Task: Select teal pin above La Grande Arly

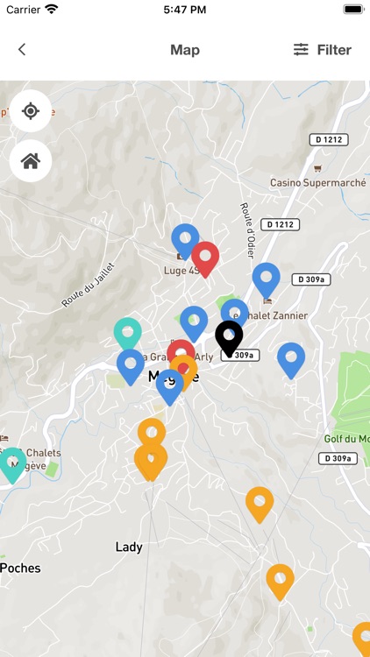Action: point(127,334)
